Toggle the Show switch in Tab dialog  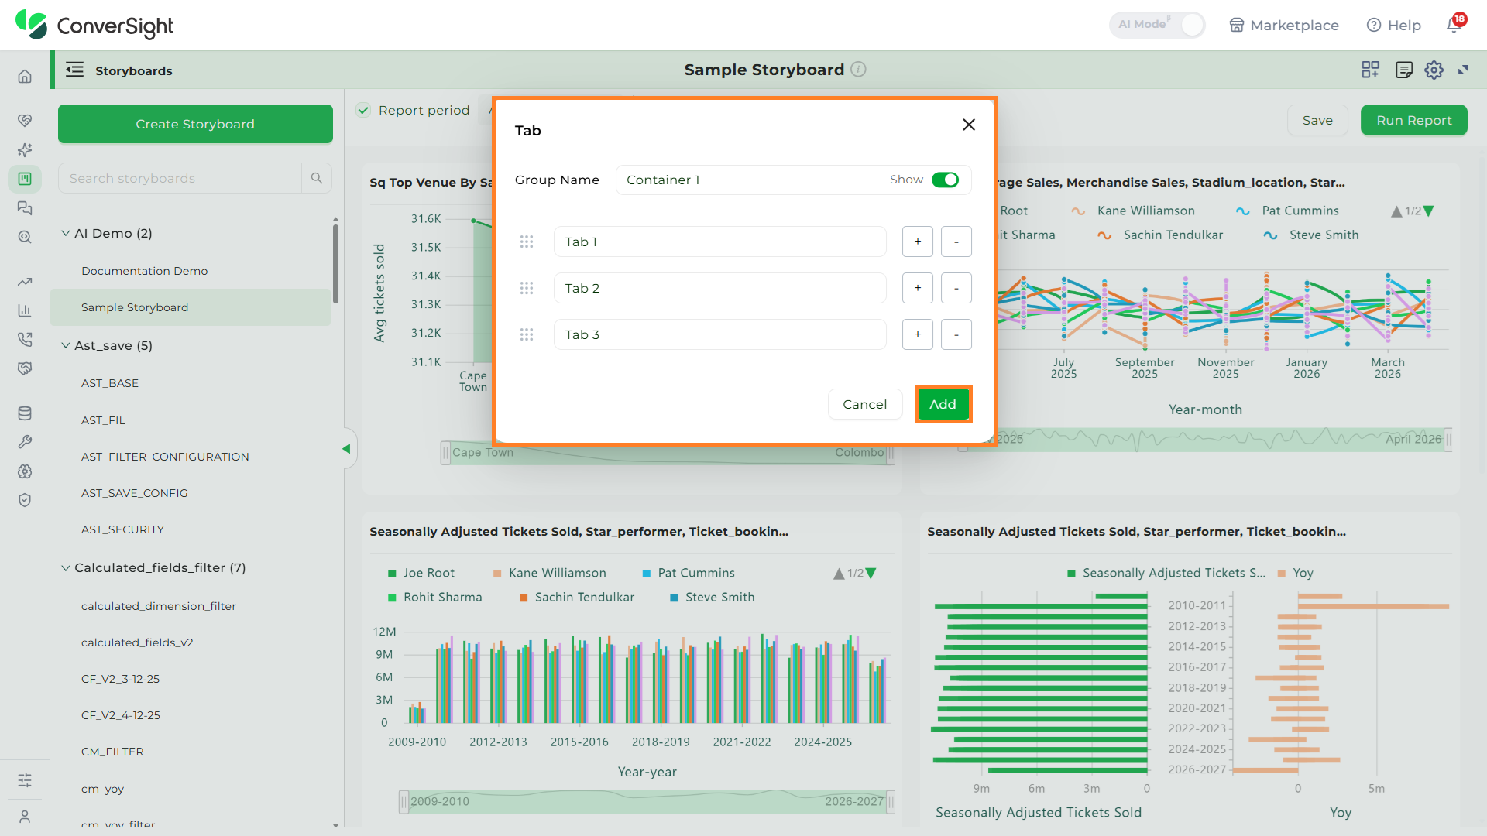[945, 180]
